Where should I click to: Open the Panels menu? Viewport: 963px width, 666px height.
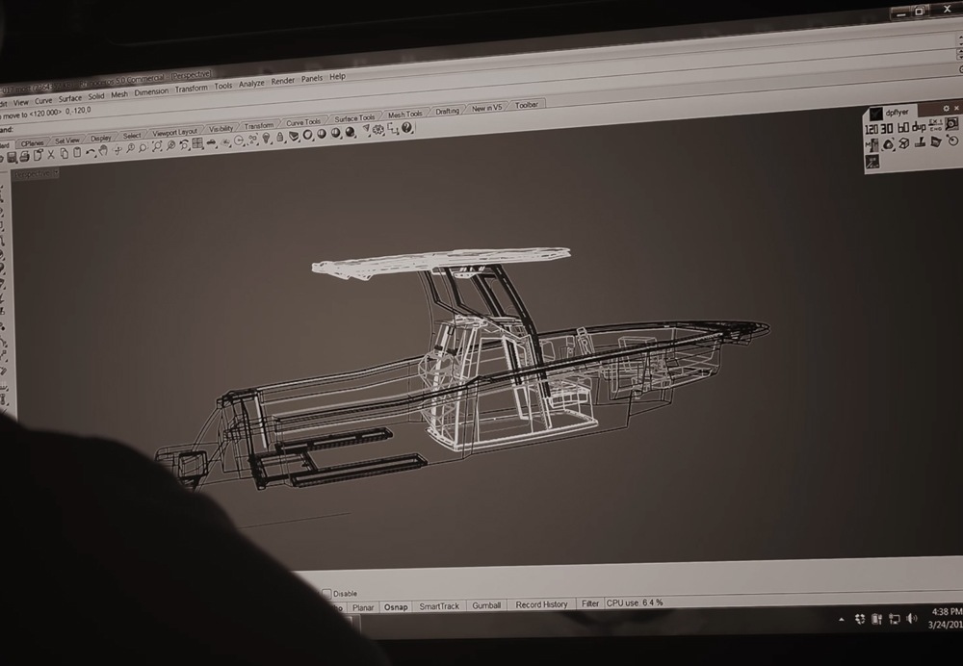pyautogui.click(x=312, y=79)
